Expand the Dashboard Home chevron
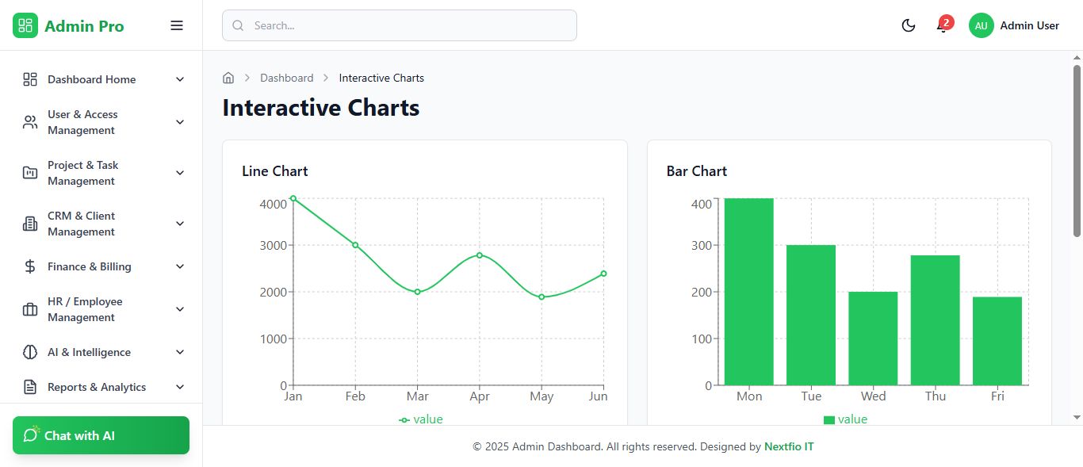The width and height of the screenshot is (1083, 467). pos(180,79)
